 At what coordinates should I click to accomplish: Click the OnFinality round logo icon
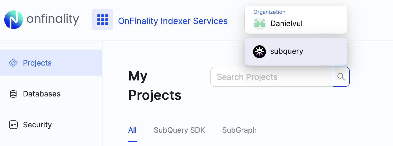[14, 20]
